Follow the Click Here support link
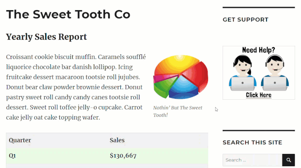The image size is (301, 168). 259,95
